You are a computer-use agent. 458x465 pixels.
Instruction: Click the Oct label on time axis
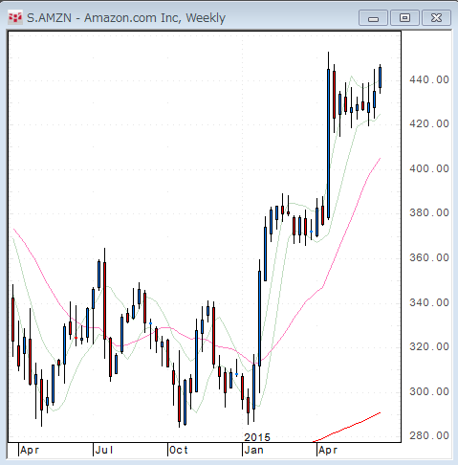179,450
